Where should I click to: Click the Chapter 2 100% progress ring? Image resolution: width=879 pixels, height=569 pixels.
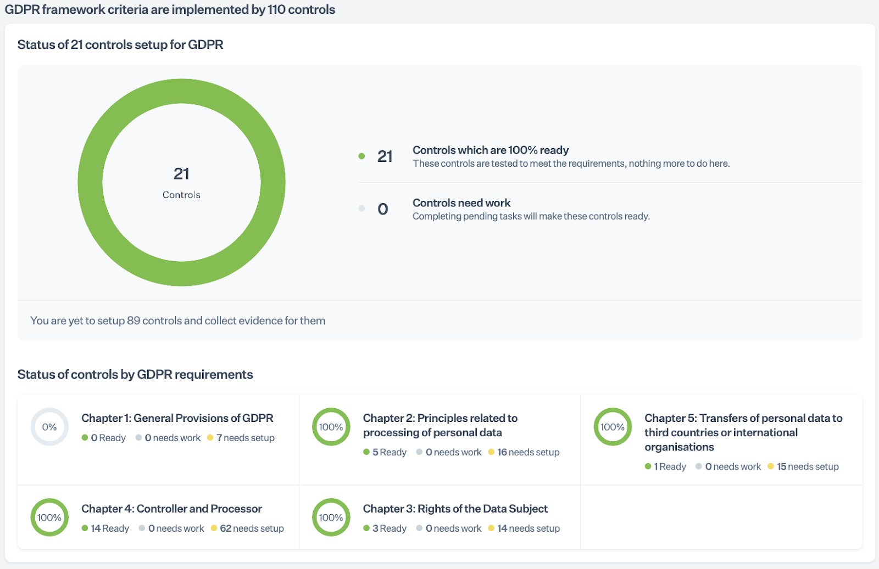tap(331, 427)
